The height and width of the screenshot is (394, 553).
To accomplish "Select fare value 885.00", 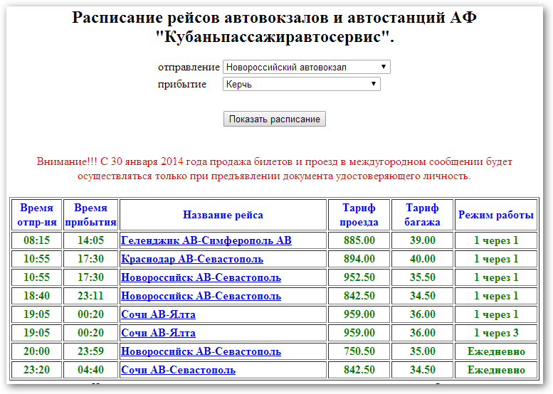I will (359, 240).
